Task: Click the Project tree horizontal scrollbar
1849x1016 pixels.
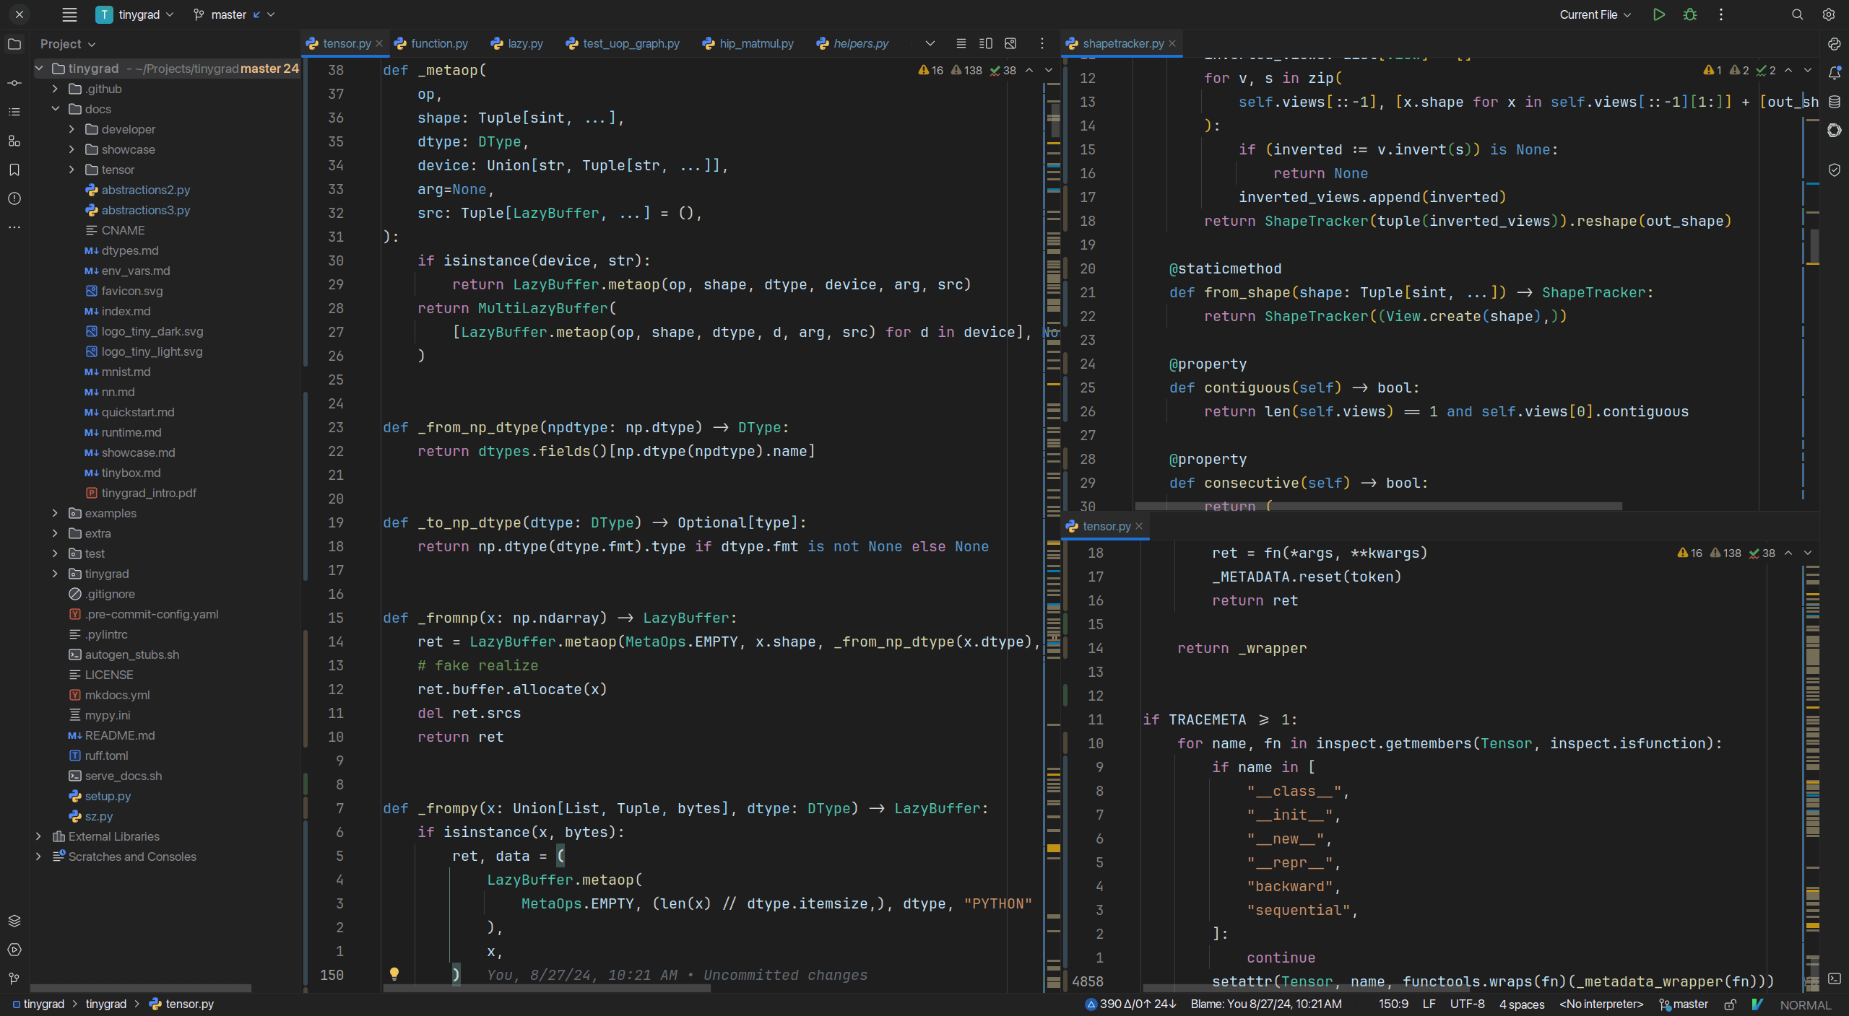Action: coord(141,988)
